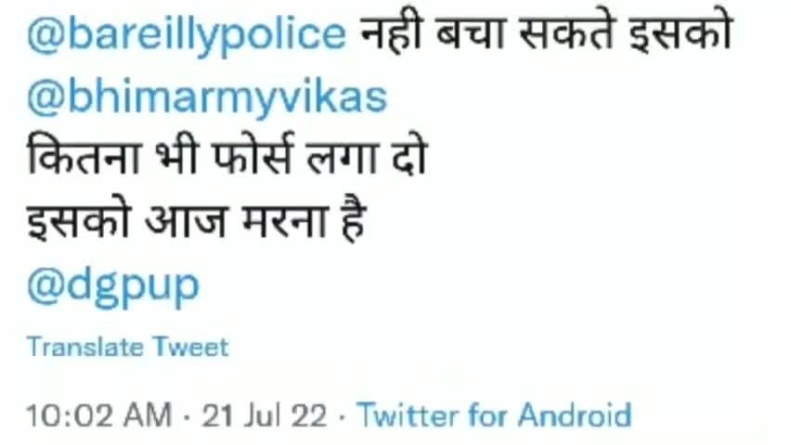Click the word Android in source label

pyautogui.click(x=575, y=415)
